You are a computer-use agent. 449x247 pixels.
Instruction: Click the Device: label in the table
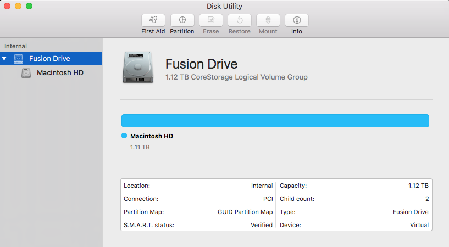290,225
